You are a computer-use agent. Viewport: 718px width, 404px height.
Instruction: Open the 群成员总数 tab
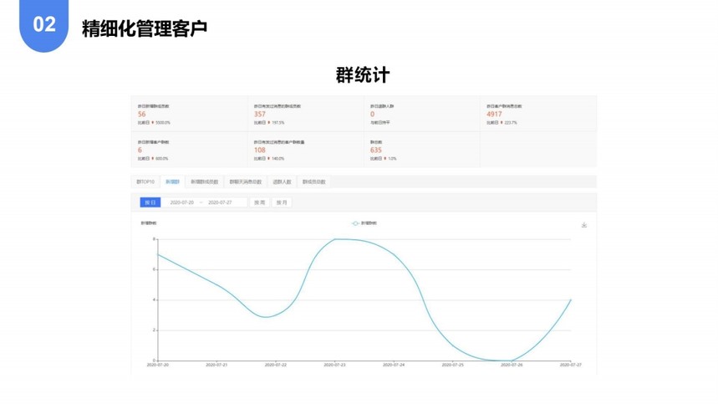313,182
